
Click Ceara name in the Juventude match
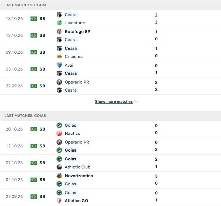(71, 15)
